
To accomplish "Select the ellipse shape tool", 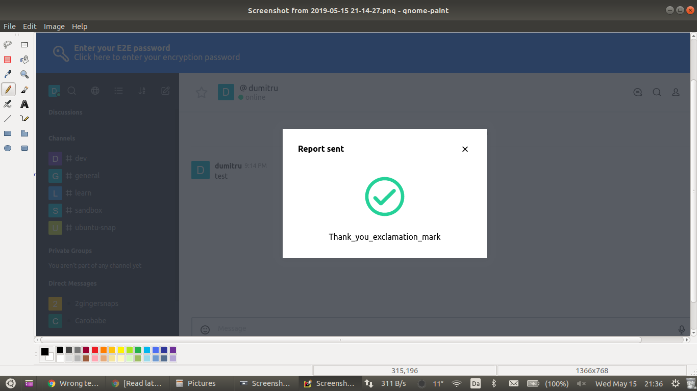I will point(8,148).
